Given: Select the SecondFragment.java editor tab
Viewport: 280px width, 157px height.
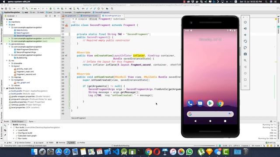Looking at the screenshot, I should [112, 16].
